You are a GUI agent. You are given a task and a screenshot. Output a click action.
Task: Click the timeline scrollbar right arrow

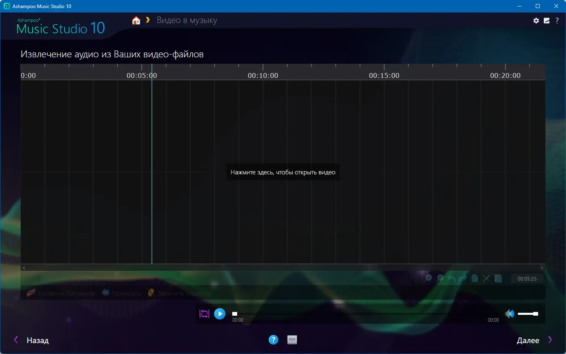pyautogui.click(x=542, y=268)
